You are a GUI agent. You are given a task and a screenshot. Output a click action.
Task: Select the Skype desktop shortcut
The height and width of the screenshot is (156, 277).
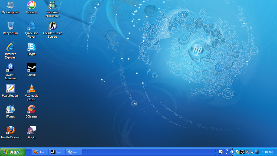31,49
